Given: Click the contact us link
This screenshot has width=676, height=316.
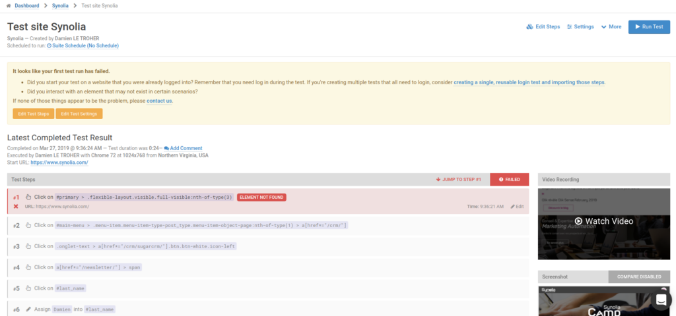Looking at the screenshot, I should [x=159, y=101].
